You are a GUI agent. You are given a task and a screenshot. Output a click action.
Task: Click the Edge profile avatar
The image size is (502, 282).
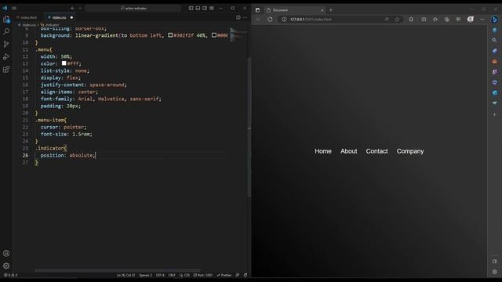pos(471,20)
